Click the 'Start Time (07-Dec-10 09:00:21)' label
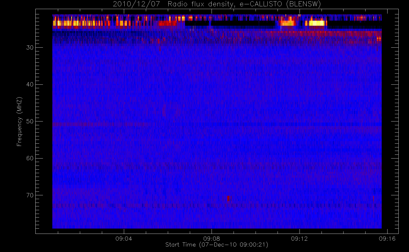The height and width of the screenshot is (252, 409). pos(217,245)
